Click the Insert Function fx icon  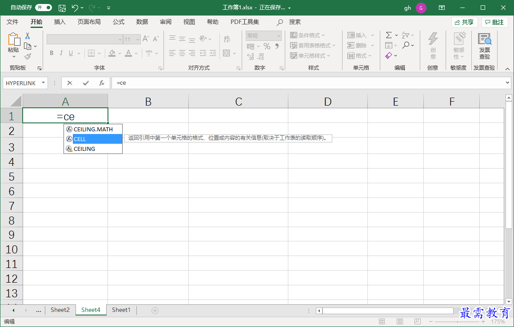(102, 83)
